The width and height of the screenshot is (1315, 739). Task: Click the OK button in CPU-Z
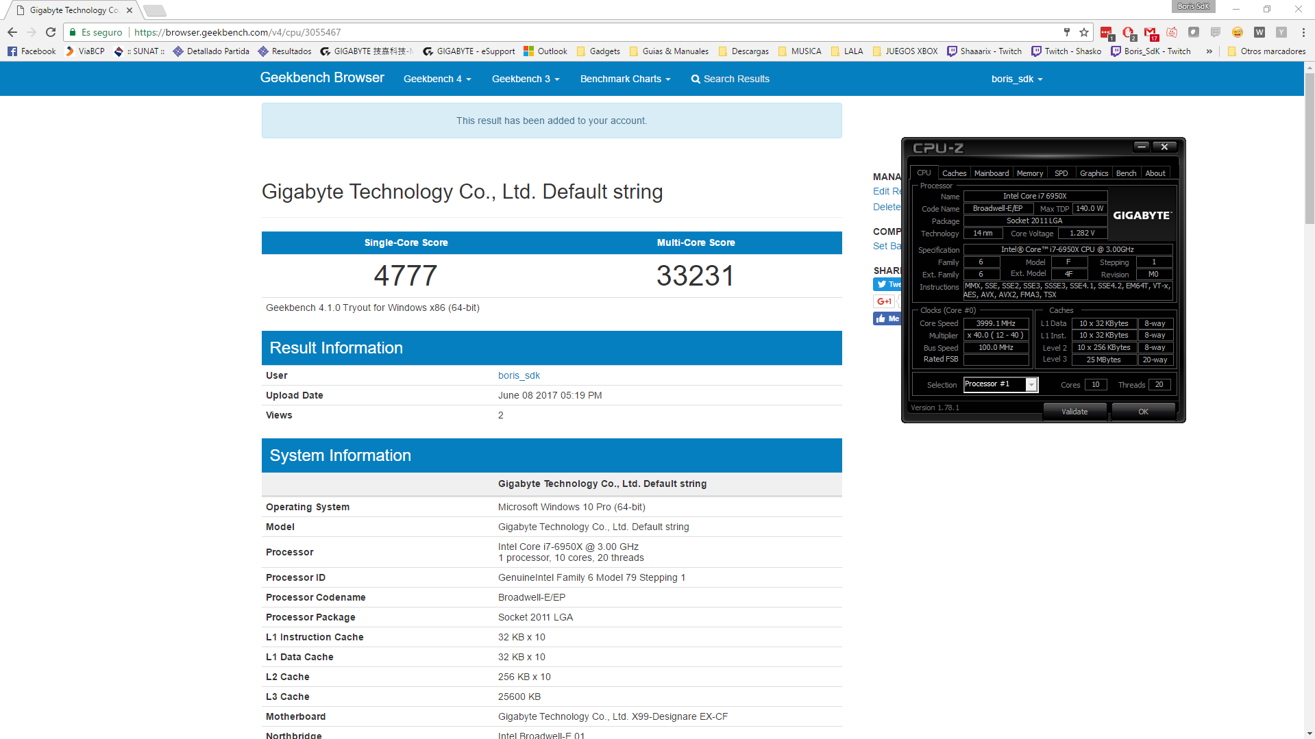[1143, 412]
